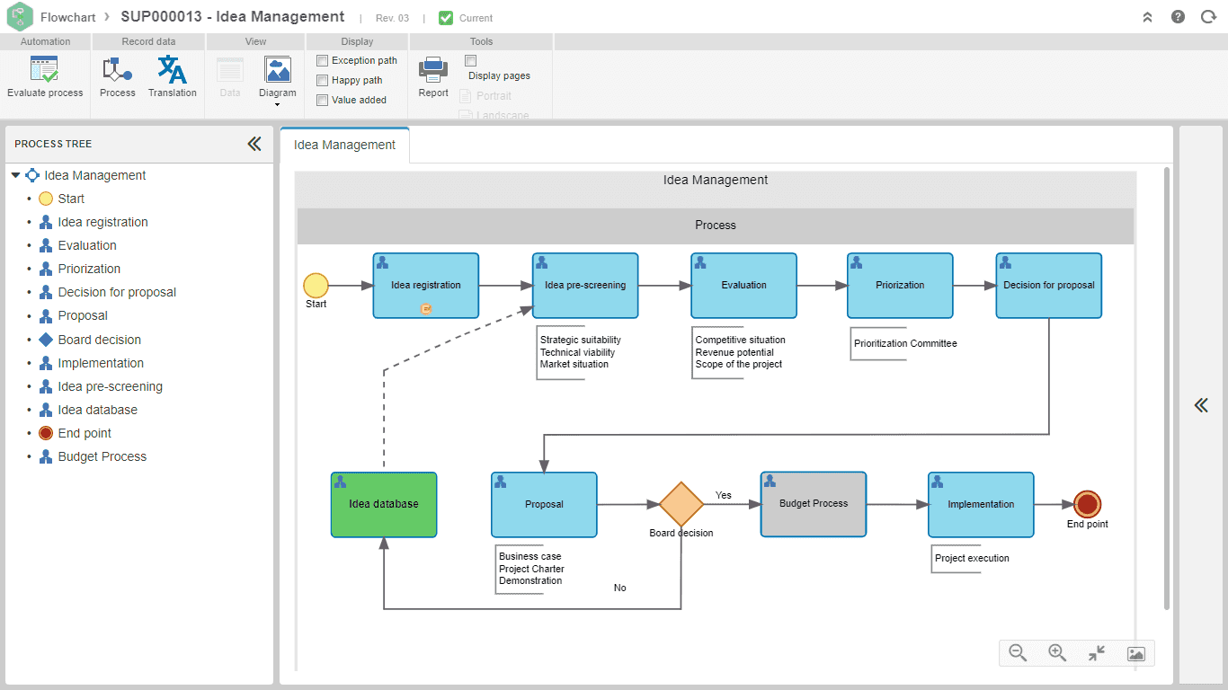Image resolution: width=1228 pixels, height=690 pixels.
Task: Expand the right side panel
Action: [x=1201, y=405]
